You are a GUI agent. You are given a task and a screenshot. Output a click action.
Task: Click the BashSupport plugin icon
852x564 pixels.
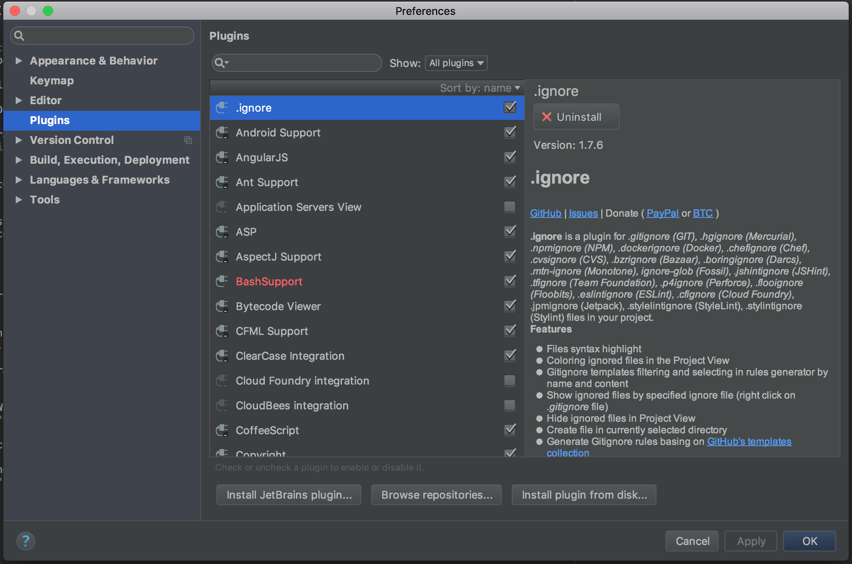coord(222,281)
